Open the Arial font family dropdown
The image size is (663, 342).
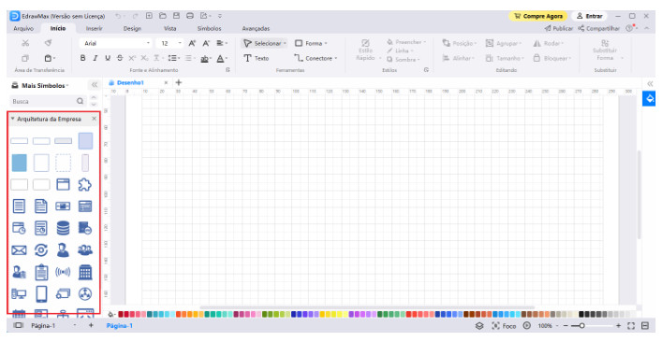116,43
